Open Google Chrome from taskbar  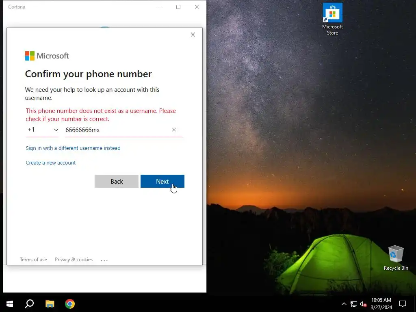click(70, 304)
